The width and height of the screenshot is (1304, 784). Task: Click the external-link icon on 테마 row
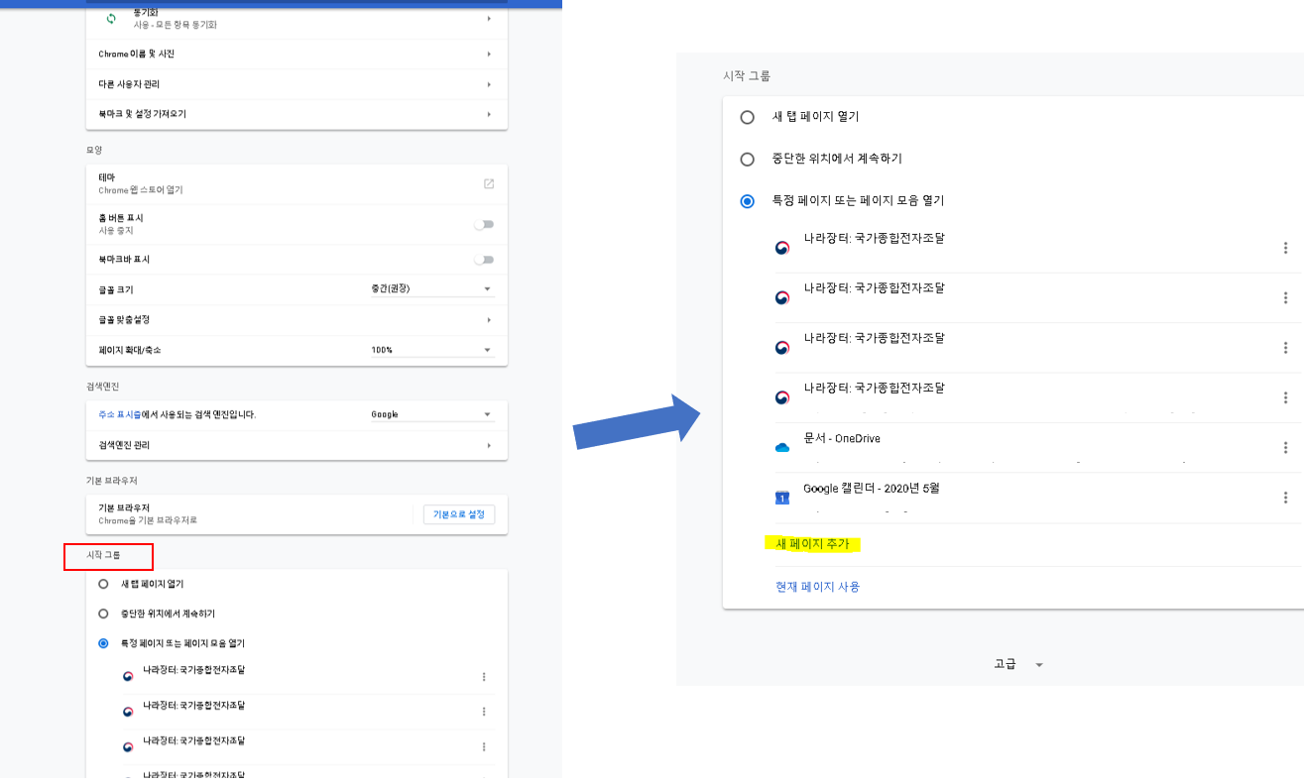pos(489,183)
